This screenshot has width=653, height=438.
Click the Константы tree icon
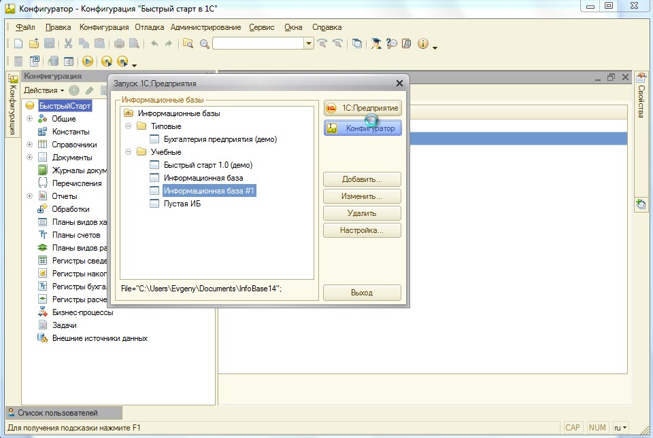coord(42,132)
